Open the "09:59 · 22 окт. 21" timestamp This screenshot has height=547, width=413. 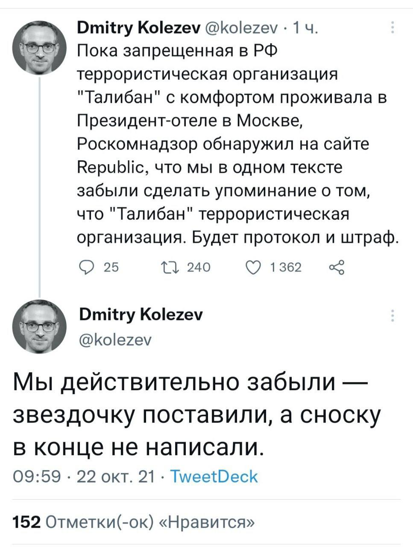point(84,476)
